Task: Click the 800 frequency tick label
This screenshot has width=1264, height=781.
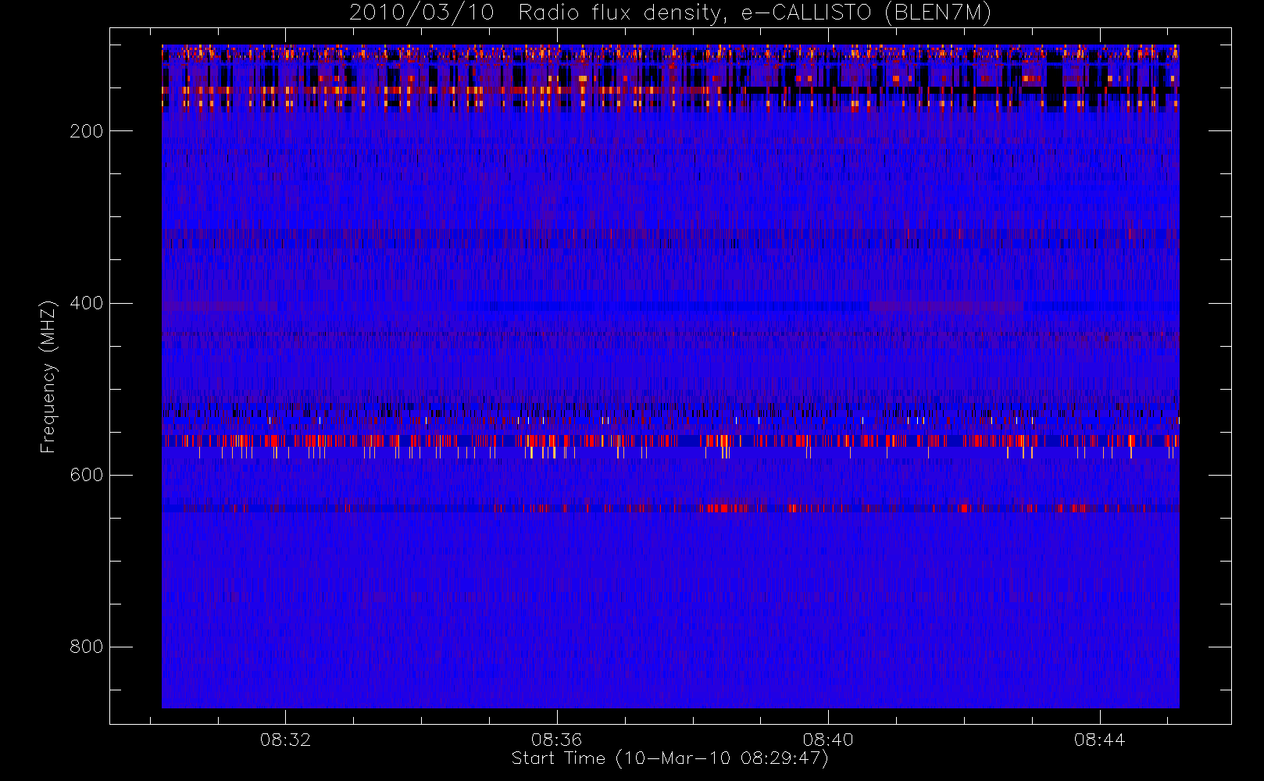Action: (86, 647)
